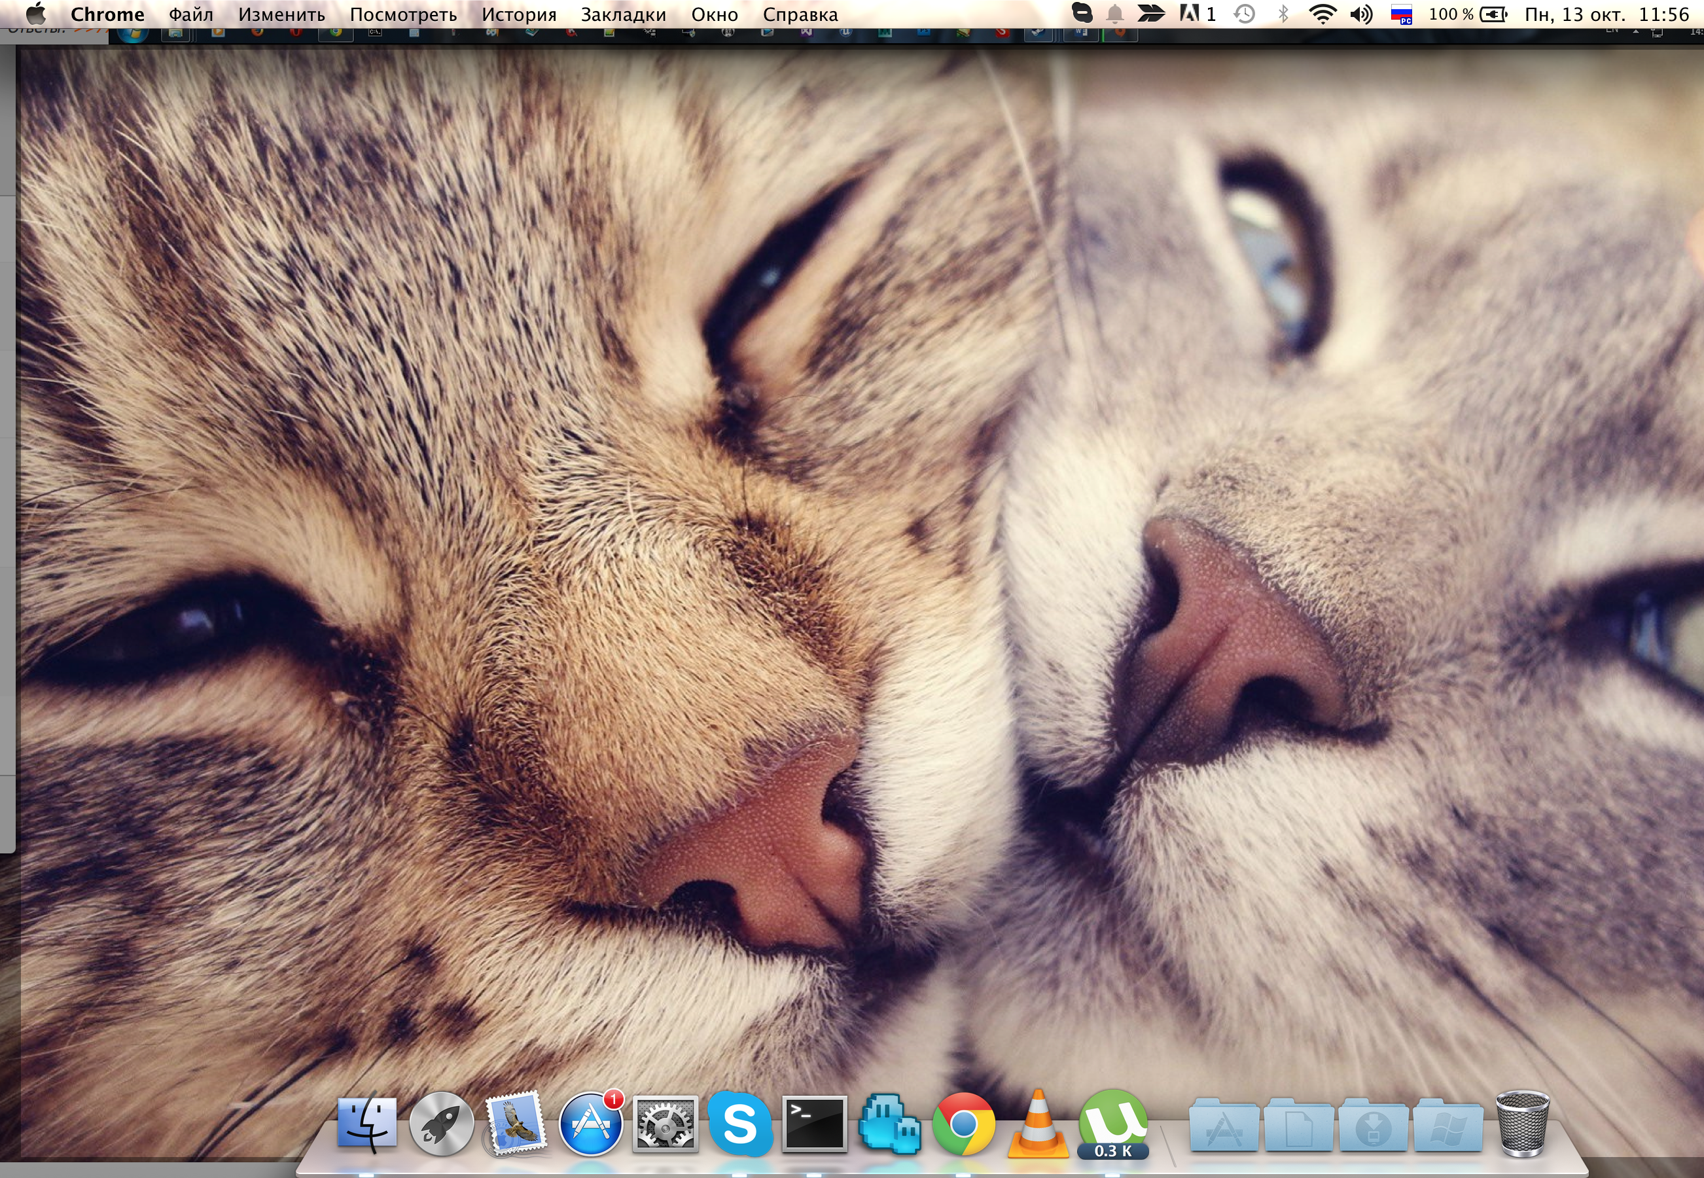Image resolution: width=1704 pixels, height=1178 pixels.
Task: Open the Закладки menu
Action: (x=623, y=15)
